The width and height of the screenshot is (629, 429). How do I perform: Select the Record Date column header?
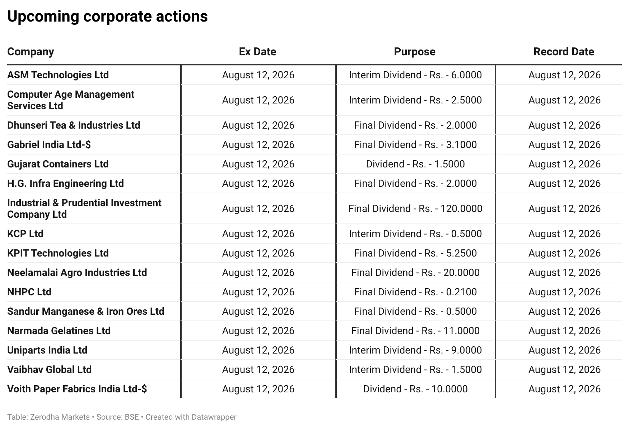pyautogui.click(x=564, y=52)
